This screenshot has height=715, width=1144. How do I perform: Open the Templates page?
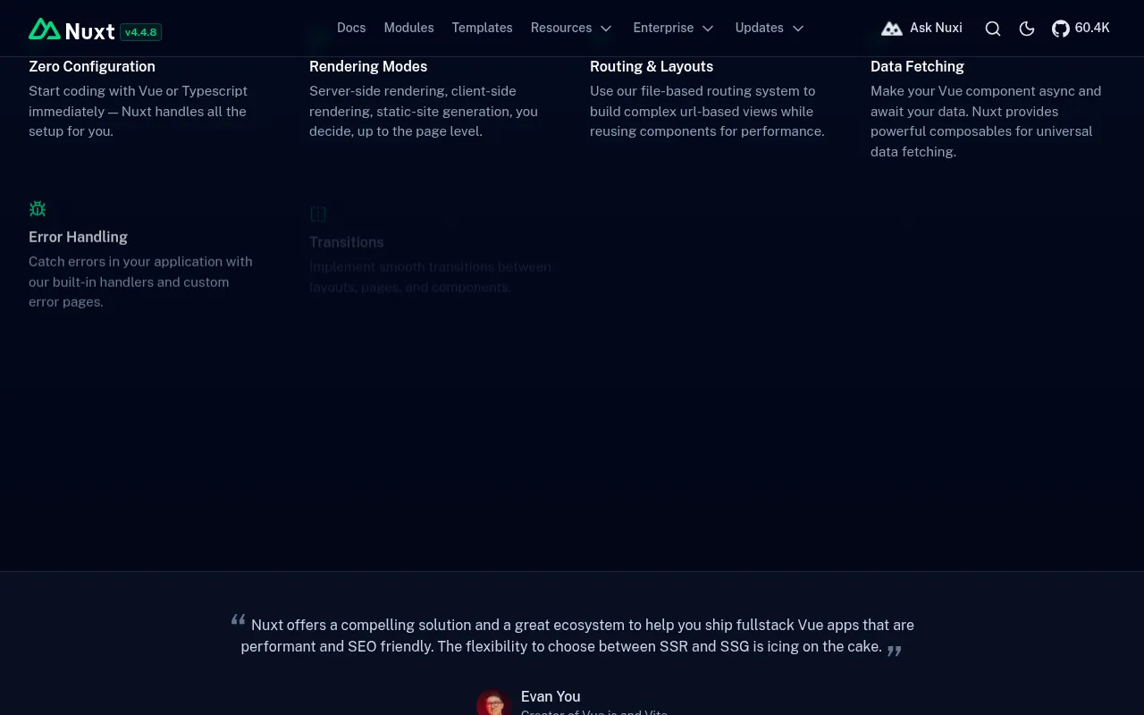(482, 28)
